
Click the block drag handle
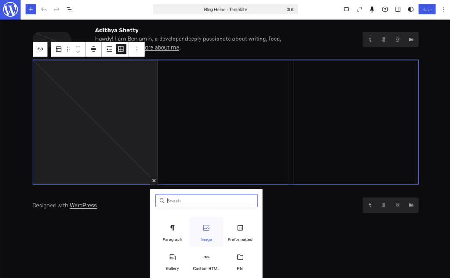(68, 49)
